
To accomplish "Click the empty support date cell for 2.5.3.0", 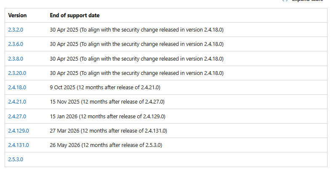I will 187,160.
